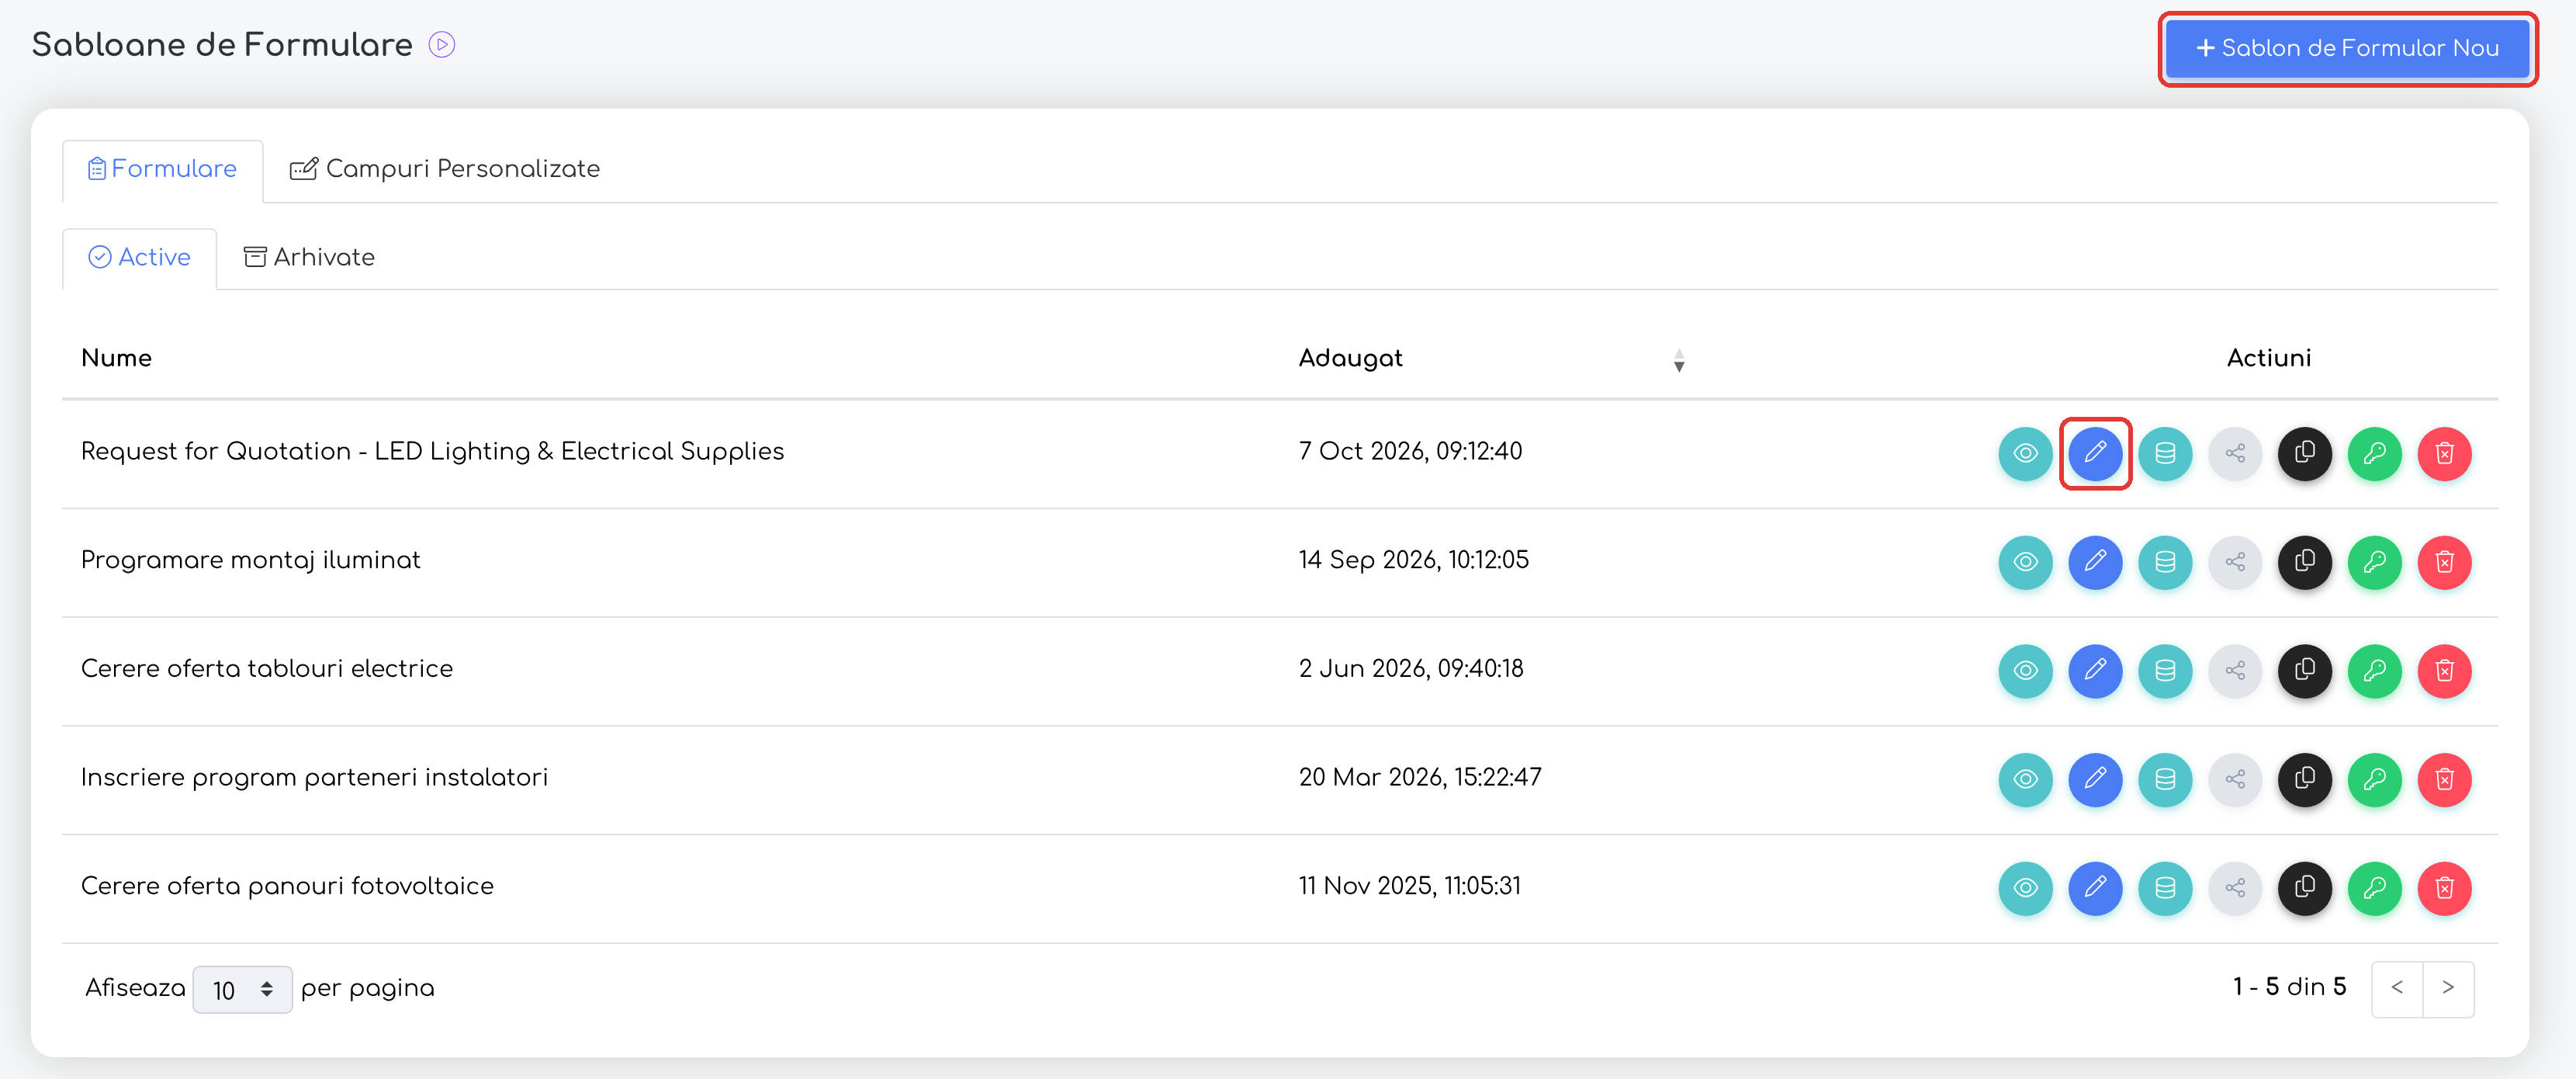Viewport: 2576px width, 1079px height.
Task: Open database entries for Programare montaj iluminat
Action: tap(2165, 562)
